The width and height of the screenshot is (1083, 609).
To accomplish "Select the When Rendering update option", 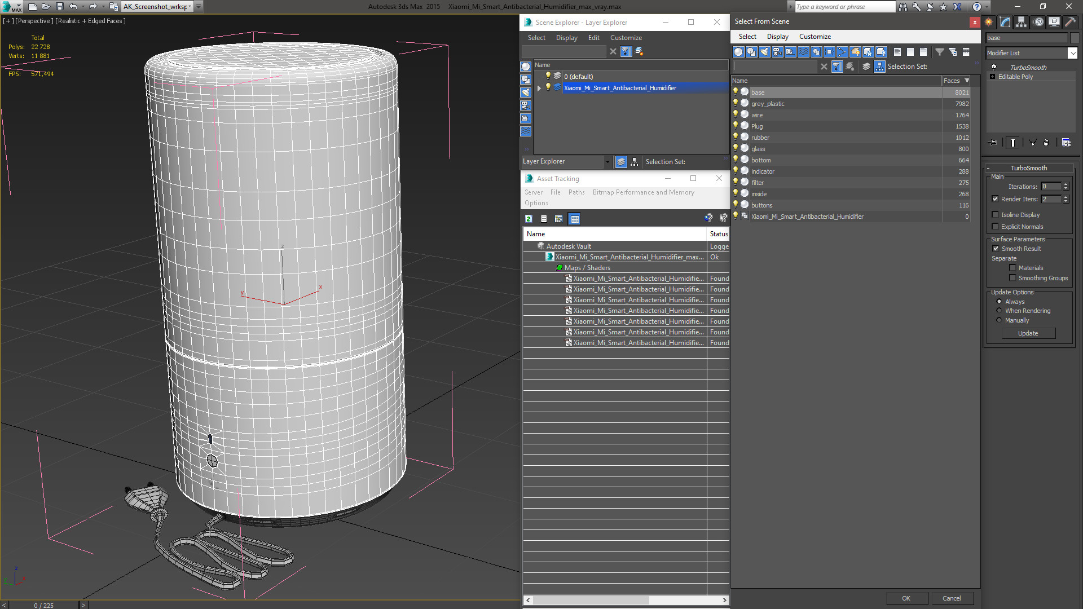I will 1000,311.
